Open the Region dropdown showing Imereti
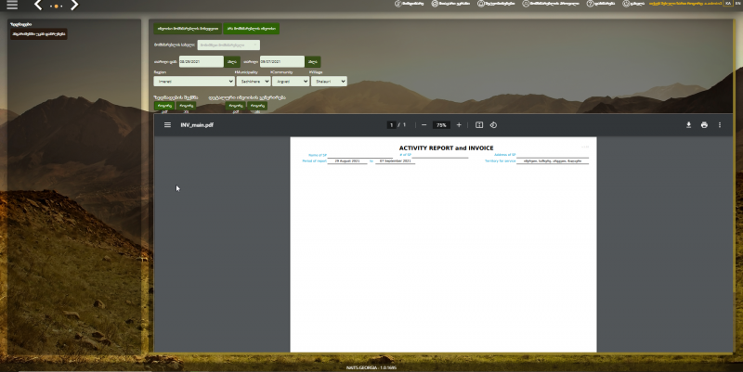 click(194, 82)
